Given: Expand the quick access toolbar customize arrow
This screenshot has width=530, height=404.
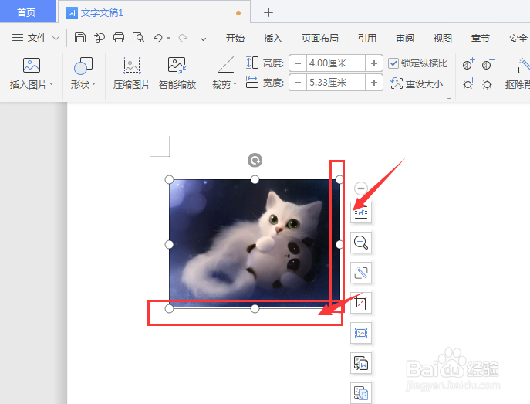Looking at the screenshot, I should [203, 38].
